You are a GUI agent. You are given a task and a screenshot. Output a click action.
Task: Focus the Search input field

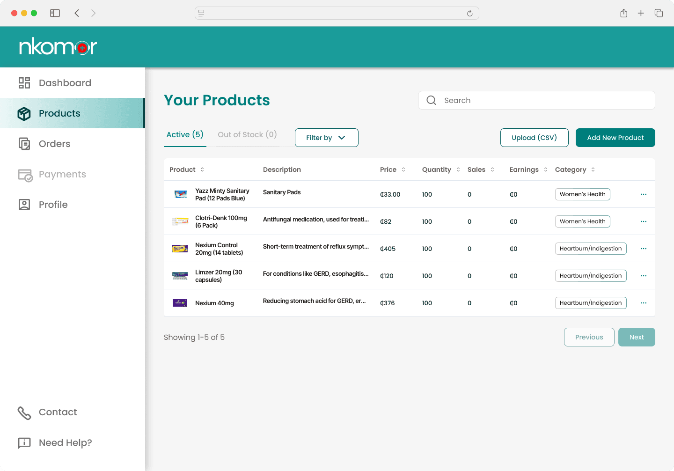[537, 100]
